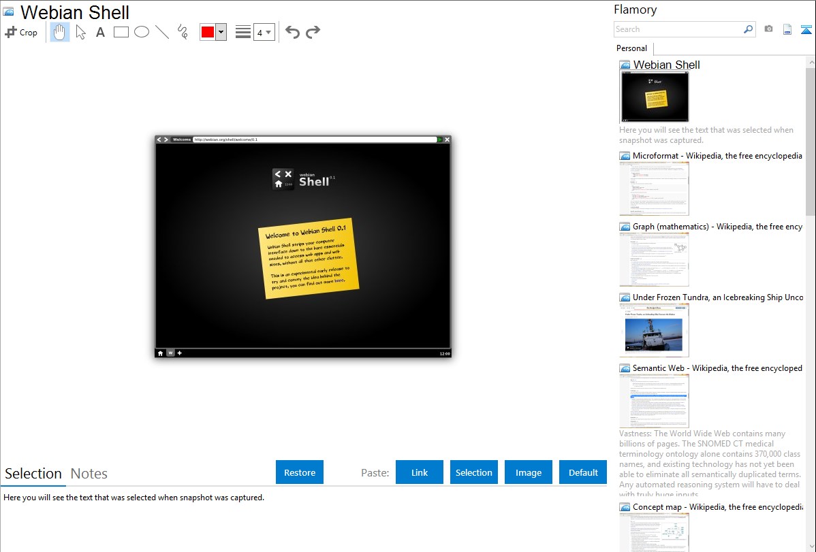The height and width of the screenshot is (552, 816).
Task: Activate the hand pan tool
Action: pyautogui.click(x=60, y=32)
